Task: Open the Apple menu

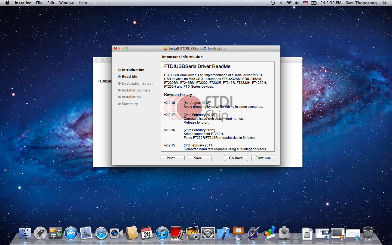Action: click(x=7, y=3)
